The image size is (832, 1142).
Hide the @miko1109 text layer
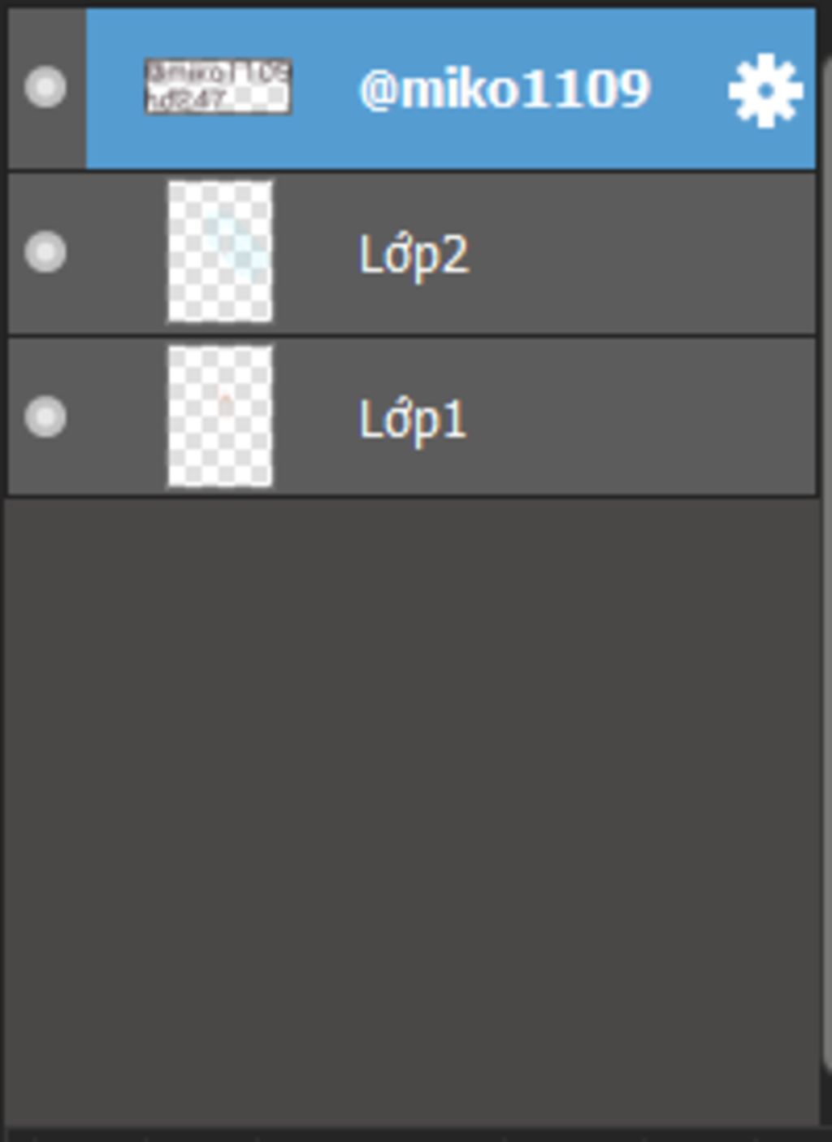pyautogui.click(x=45, y=87)
